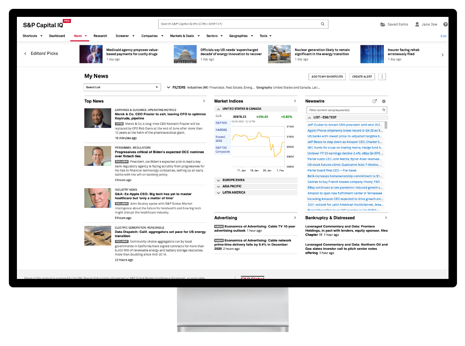Expand the Europe/EMEA indices section
Screen dimensions: 465x346
pos(218,180)
